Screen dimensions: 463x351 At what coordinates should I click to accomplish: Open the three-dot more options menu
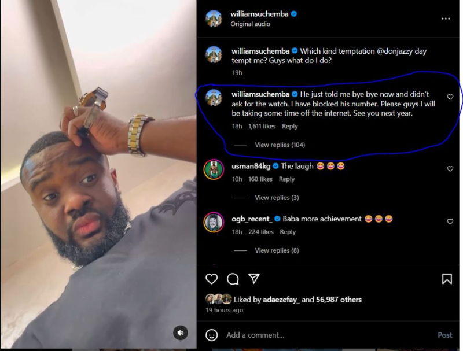pyautogui.click(x=445, y=19)
